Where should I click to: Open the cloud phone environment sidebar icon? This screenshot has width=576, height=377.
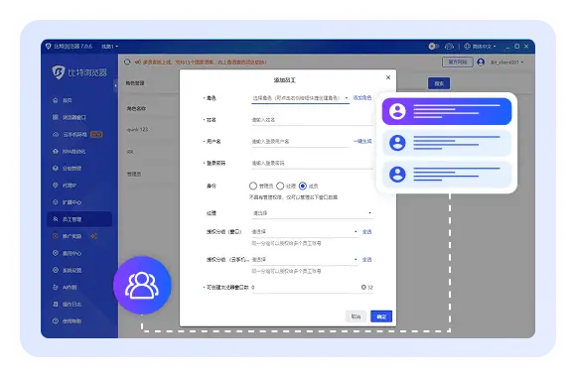click(55, 134)
